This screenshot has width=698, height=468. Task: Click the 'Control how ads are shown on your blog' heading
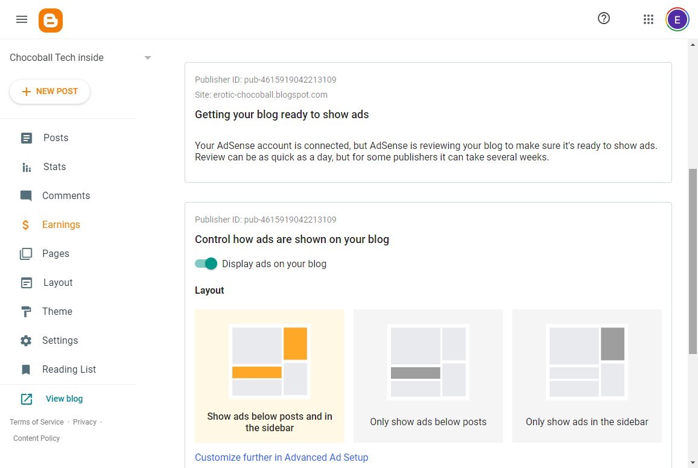point(292,239)
